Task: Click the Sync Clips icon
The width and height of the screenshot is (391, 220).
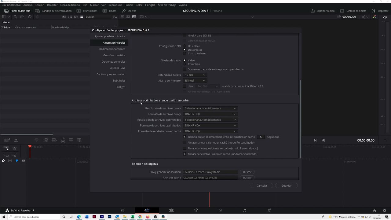Action: pos(30,17)
